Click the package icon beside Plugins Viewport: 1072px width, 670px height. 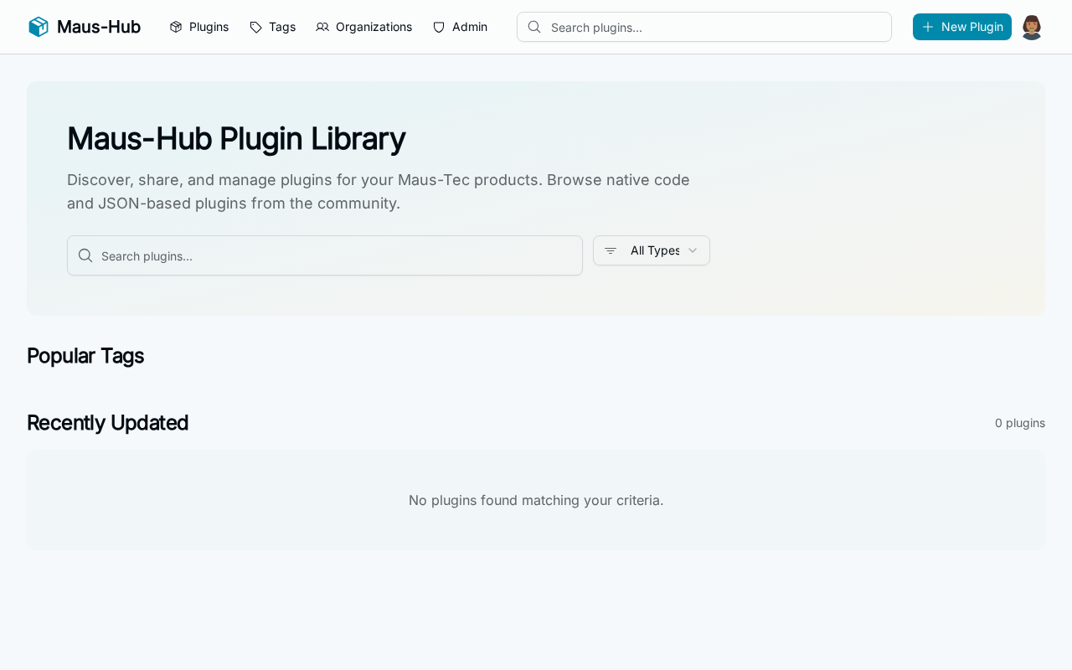click(x=176, y=27)
